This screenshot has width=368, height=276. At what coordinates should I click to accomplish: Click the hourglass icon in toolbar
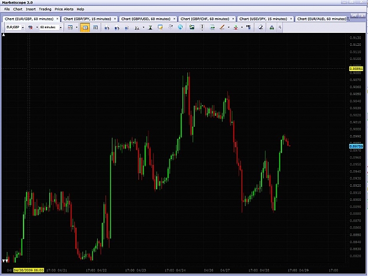151,28
